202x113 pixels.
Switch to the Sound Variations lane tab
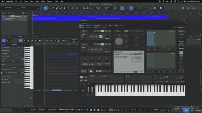tap(57, 90)
